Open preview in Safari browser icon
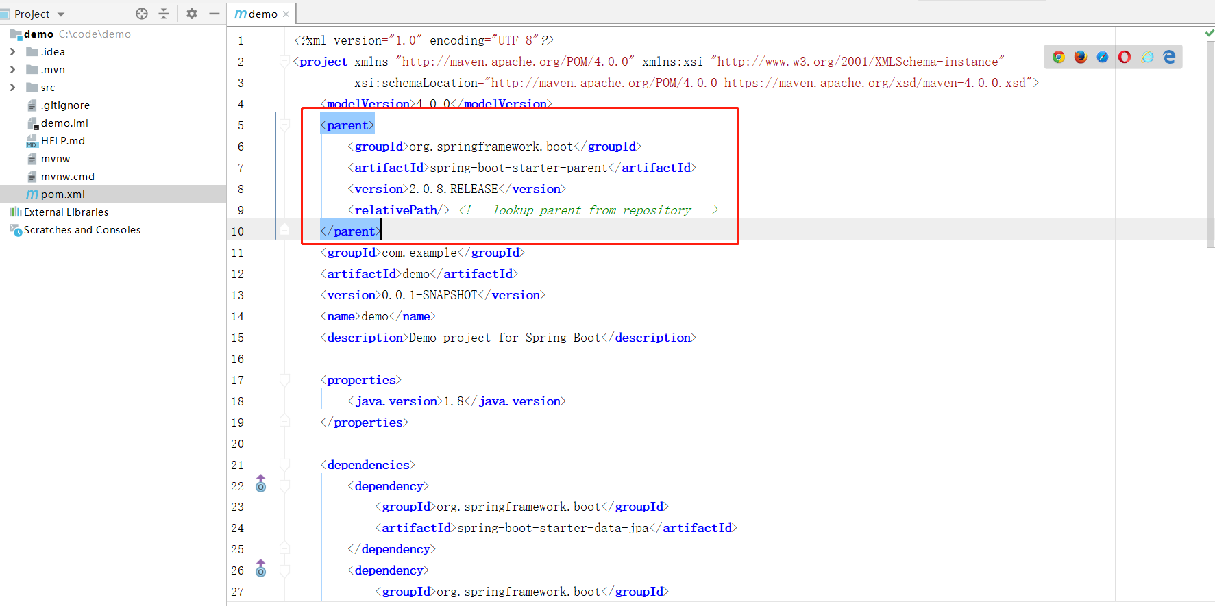1215x606 pixels. [x=1103, y=57]
